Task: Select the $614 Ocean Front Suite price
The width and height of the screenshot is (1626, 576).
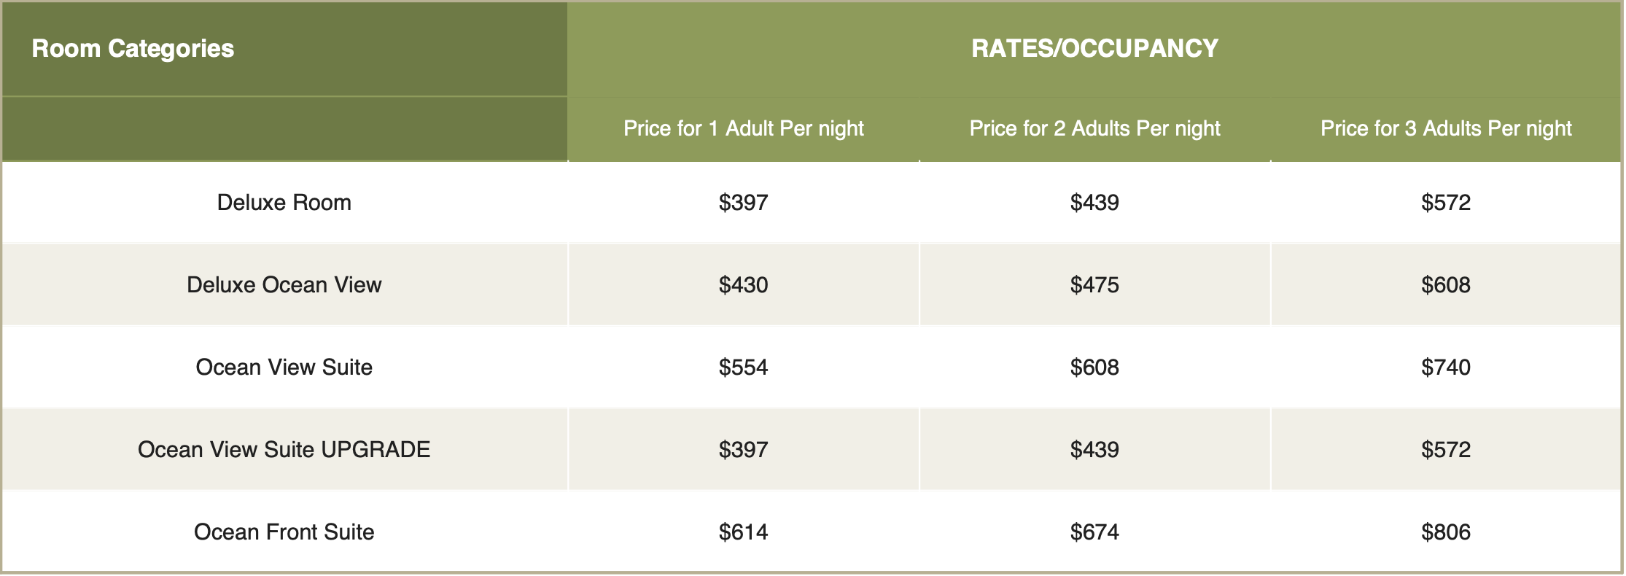Action: coord(743,532)
